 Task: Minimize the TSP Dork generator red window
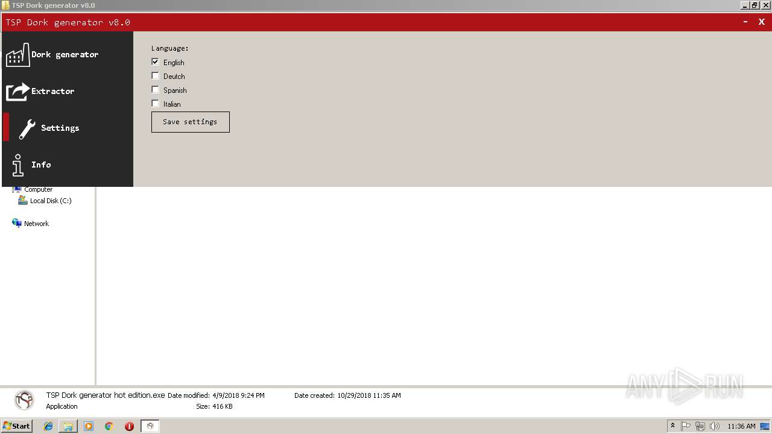tap(745, 22)
